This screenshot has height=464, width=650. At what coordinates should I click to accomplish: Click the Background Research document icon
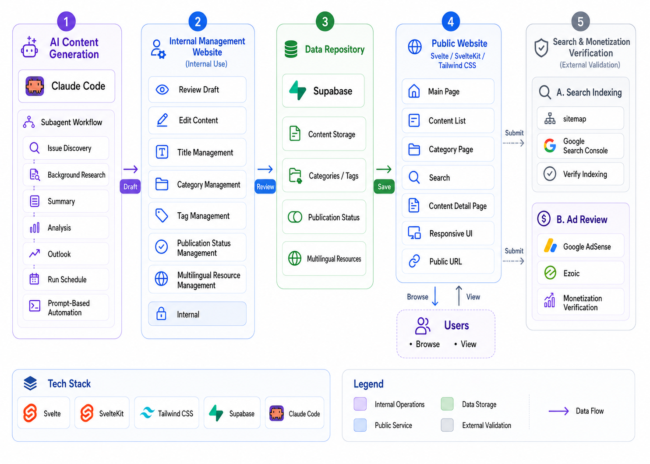tap(35, 175)
